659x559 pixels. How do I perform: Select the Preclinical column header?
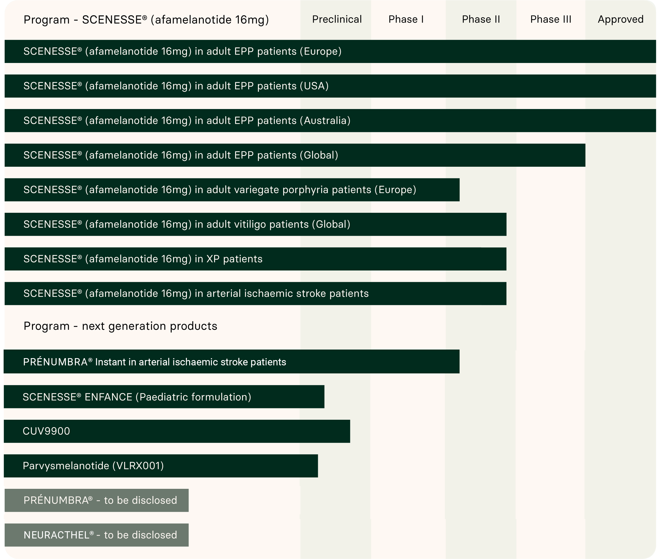coord(337,19)
